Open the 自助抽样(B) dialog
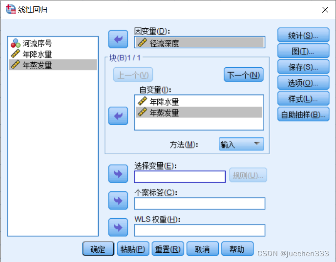This screenshot has height=262, width=336. point(303,114)
